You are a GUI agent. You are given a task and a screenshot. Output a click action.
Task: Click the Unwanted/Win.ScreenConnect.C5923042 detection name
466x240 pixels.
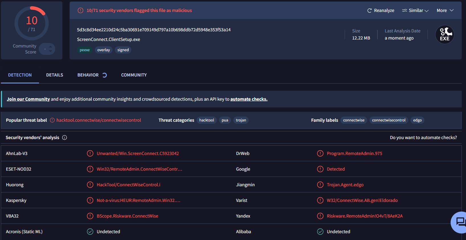tap(138, 154)
